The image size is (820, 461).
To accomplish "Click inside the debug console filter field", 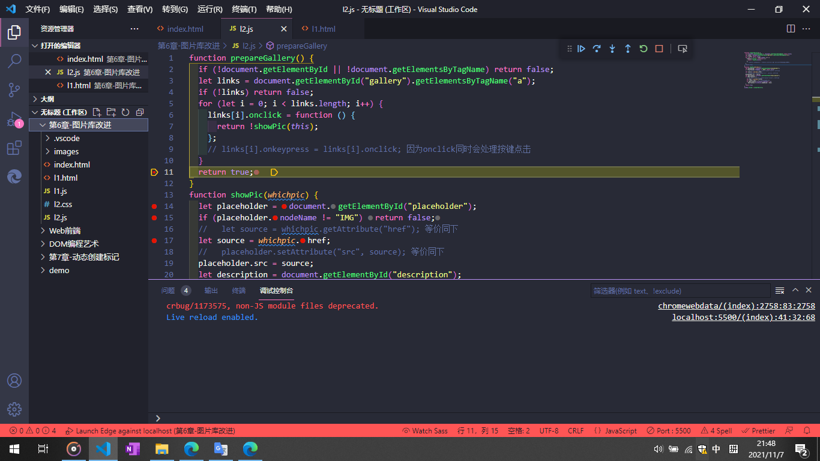I will click(x=679, y=291).
